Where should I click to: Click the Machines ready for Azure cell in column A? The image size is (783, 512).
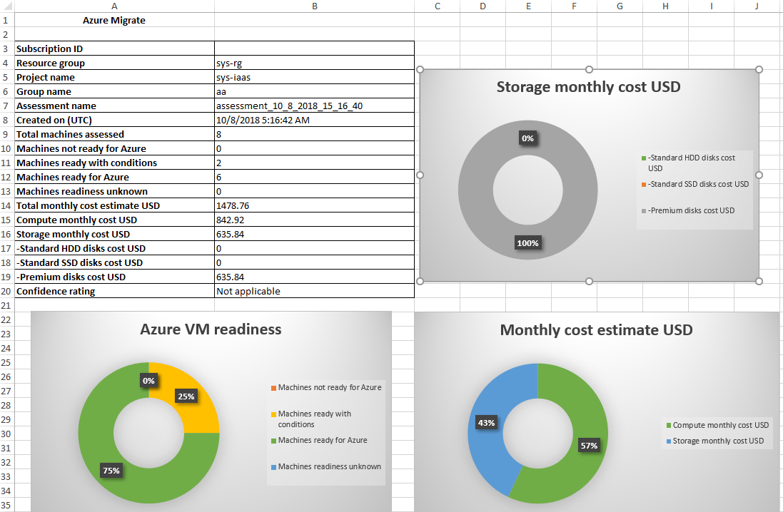pyautogui.click(x=114, y=177)
